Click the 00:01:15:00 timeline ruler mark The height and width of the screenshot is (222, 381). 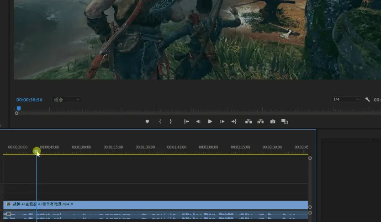point(113,147)
